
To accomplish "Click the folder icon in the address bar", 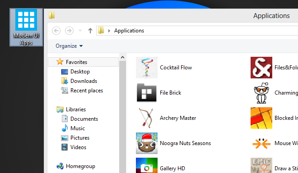I will pos(101,30).
